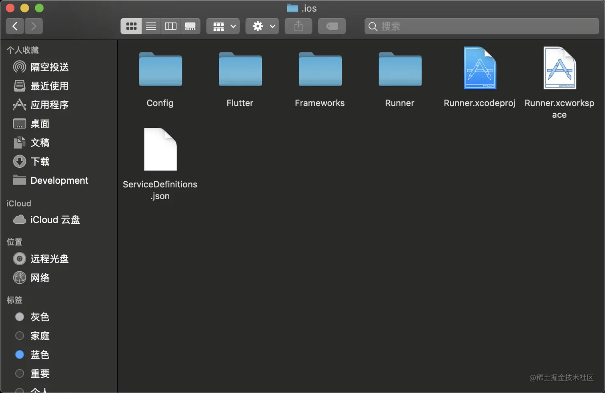Open the group-by arrangement dropdown
The height and width of the screenshot is (393, 605).
pos(223,26)
